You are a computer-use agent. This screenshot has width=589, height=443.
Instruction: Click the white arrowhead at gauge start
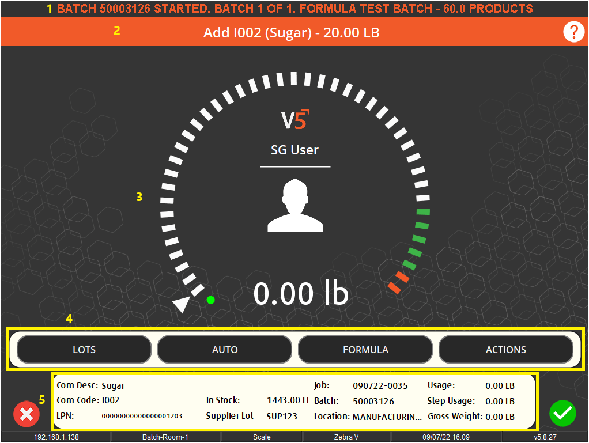click(182, 304)
